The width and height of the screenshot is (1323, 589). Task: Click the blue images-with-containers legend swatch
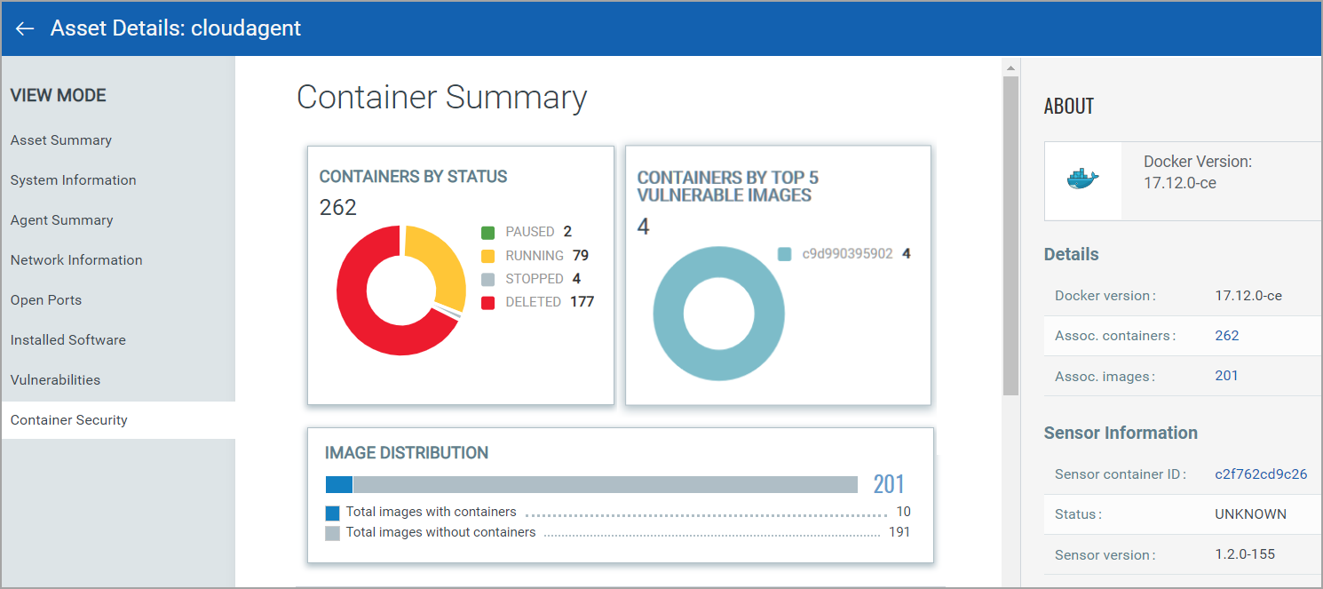[x=333, y=513]
